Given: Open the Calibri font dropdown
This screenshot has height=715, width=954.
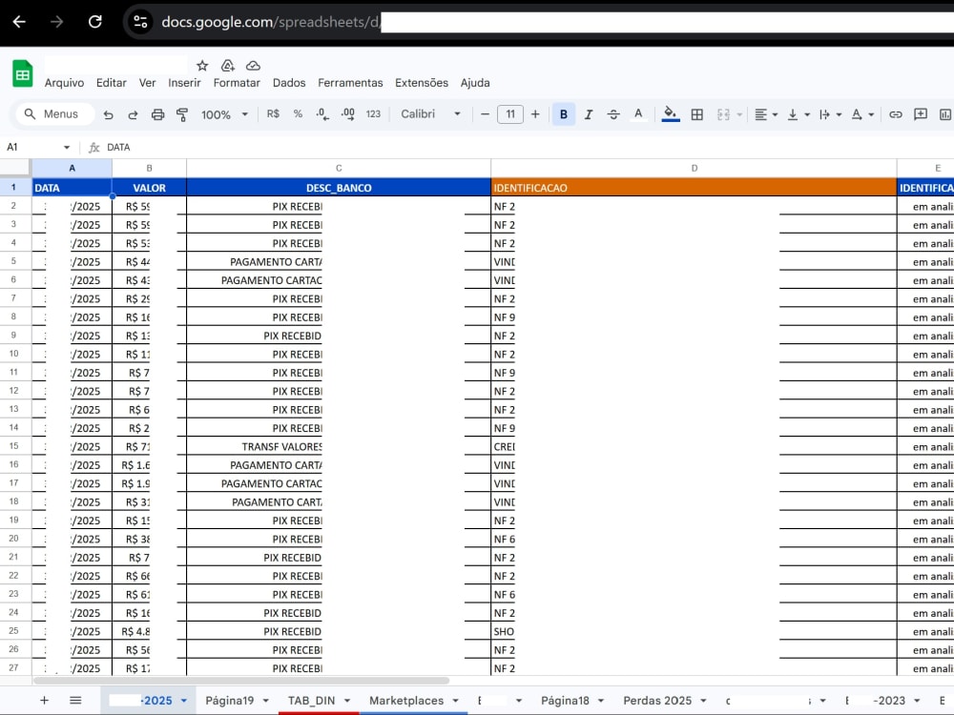Looking at the screenshot, I should pos(430,113).
